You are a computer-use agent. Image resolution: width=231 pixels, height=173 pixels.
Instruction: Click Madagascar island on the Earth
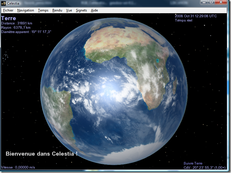pyautogui.click(x=175, y=86)
